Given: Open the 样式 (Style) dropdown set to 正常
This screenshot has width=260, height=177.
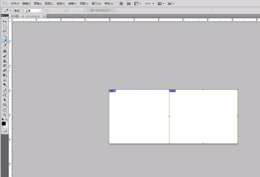Looking at the screenshot, I should click(33, 10).
